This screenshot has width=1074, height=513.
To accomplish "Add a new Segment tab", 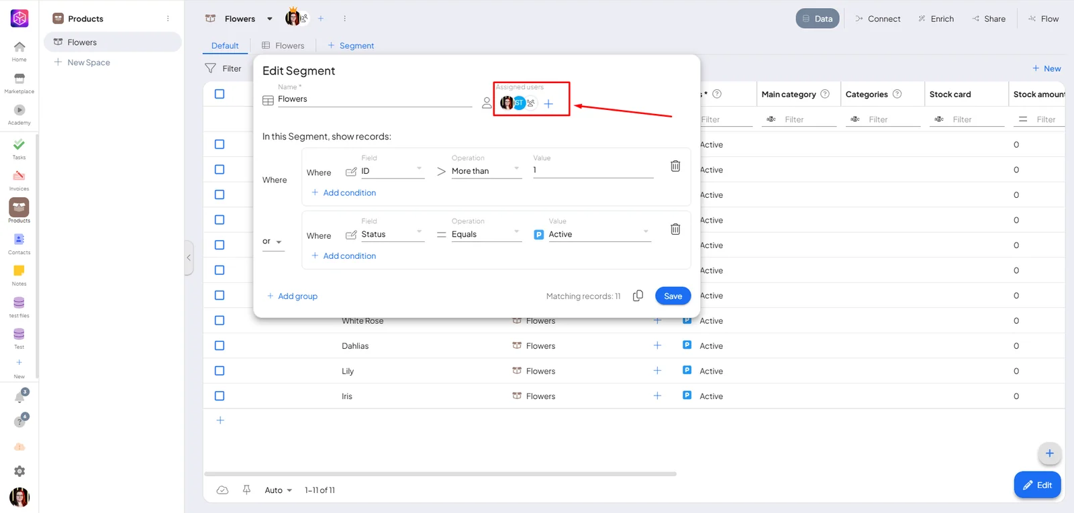I will click(x=350, y=46).
